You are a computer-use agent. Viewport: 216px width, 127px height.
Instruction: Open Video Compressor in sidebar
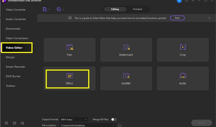point(17,38)
